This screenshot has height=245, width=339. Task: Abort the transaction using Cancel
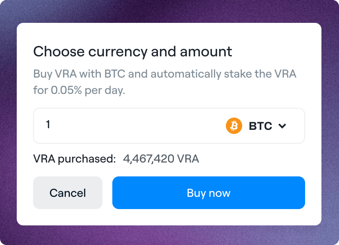(68, 193)
